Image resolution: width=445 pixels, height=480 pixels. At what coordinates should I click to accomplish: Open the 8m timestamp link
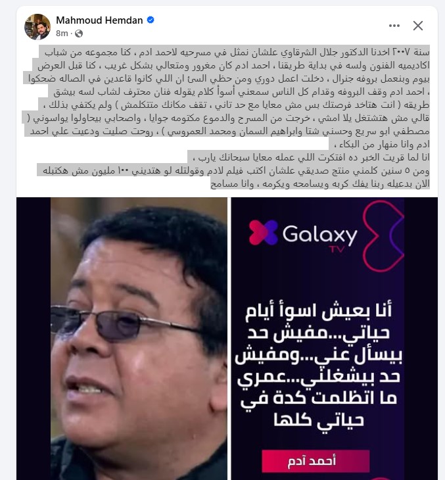[62, 34]
